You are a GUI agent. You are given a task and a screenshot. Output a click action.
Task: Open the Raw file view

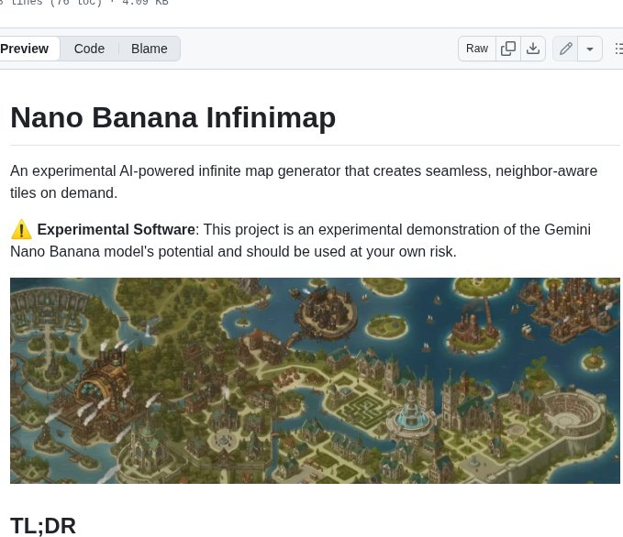(477, 49)
